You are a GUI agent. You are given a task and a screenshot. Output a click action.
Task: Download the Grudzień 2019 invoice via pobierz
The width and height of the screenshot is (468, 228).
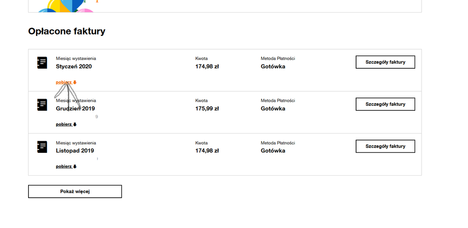[x=64, y=124]
